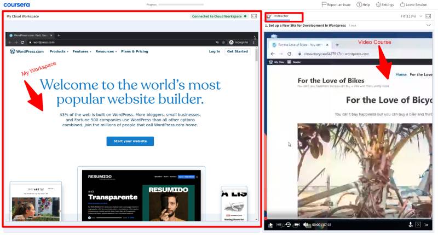
Task: Click the video progress bar
Action: [x=348, y=219]
